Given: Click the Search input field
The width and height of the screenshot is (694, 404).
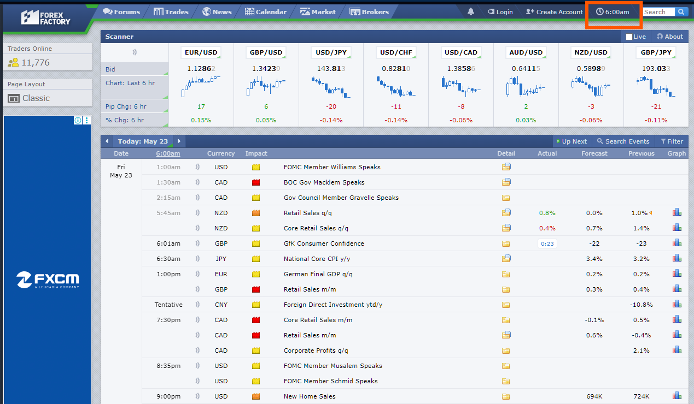Looking at the screenshot, I should click(x=658, y=11).
